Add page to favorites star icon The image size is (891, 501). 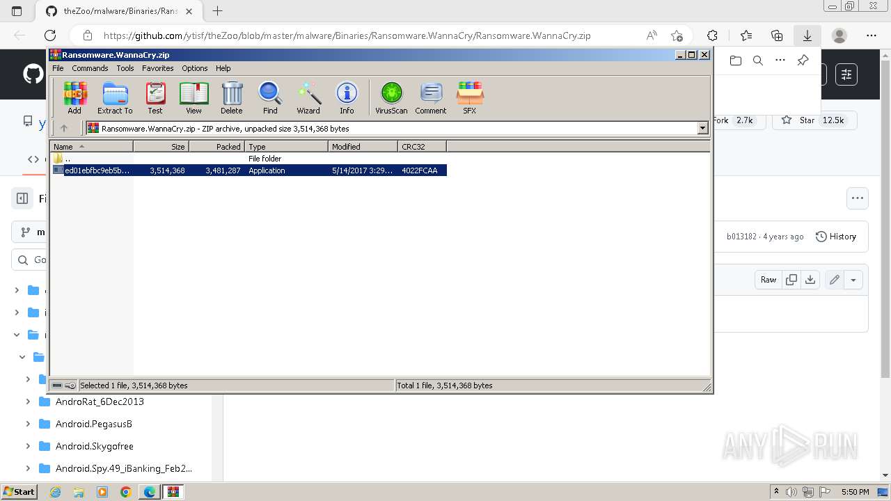pyautogui.click(x=677, y=35)
